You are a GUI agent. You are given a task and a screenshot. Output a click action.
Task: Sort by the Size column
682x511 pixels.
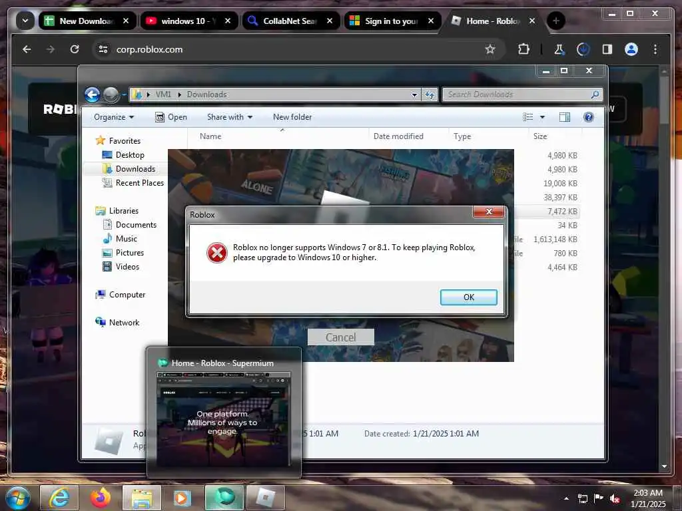tap(555, 136)
